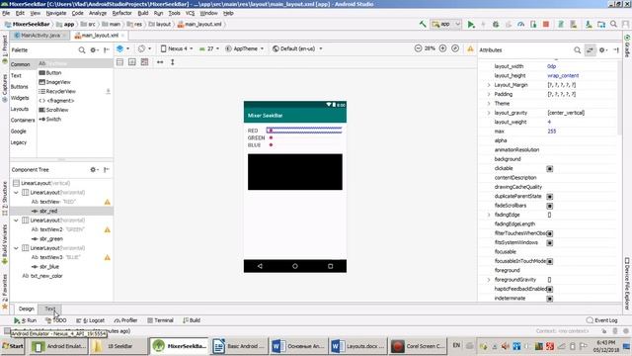Toggle view all attributes arrows icon
The height and width of the screenshot is (356, 632).
pyautogui.click(x=591, y=50)
